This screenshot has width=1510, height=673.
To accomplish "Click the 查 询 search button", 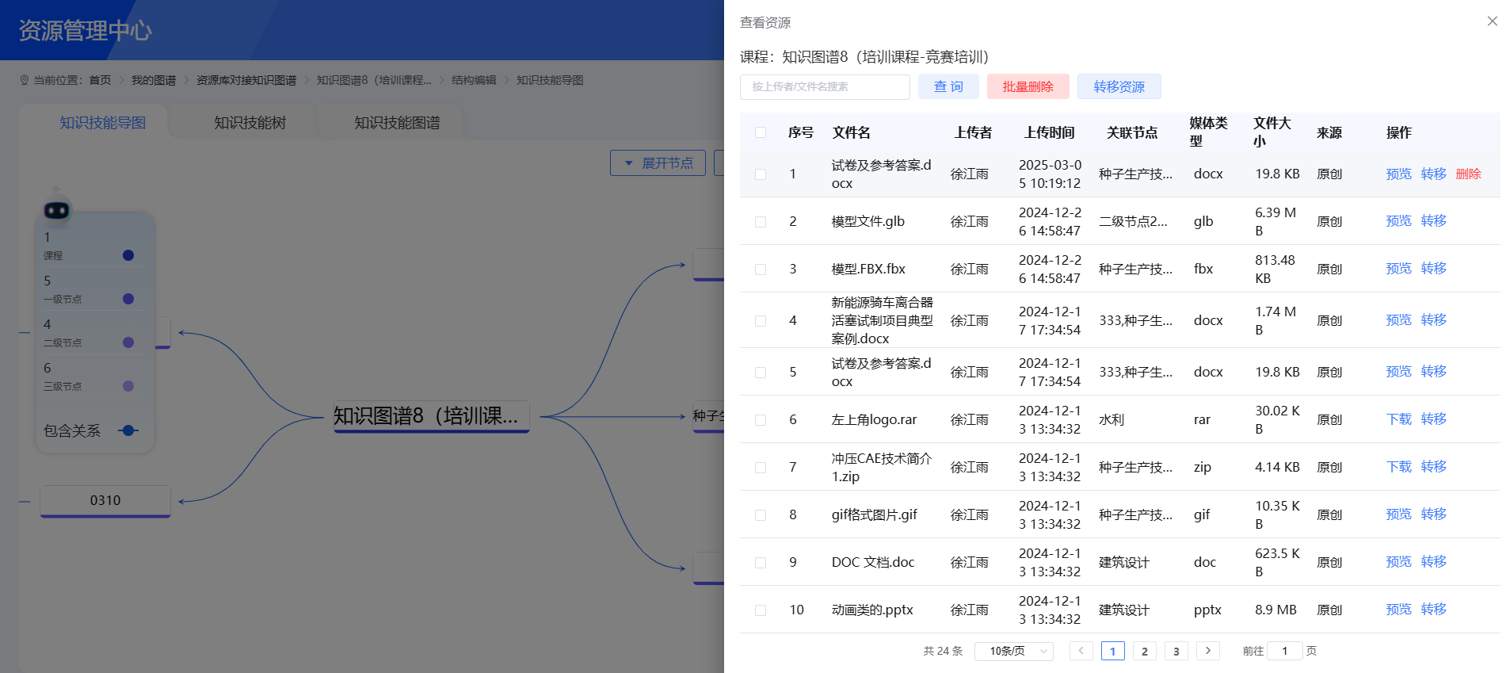I will tap(948, 86).
